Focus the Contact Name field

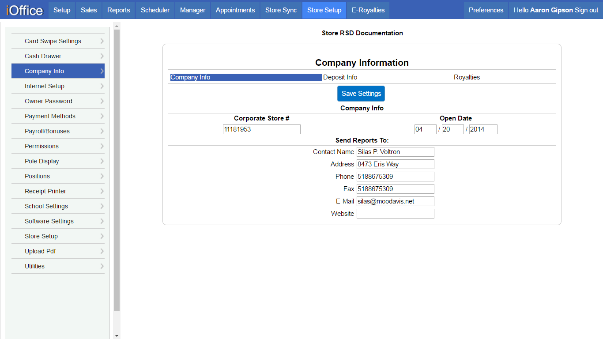pyautogui.click(x=396, y=152)
